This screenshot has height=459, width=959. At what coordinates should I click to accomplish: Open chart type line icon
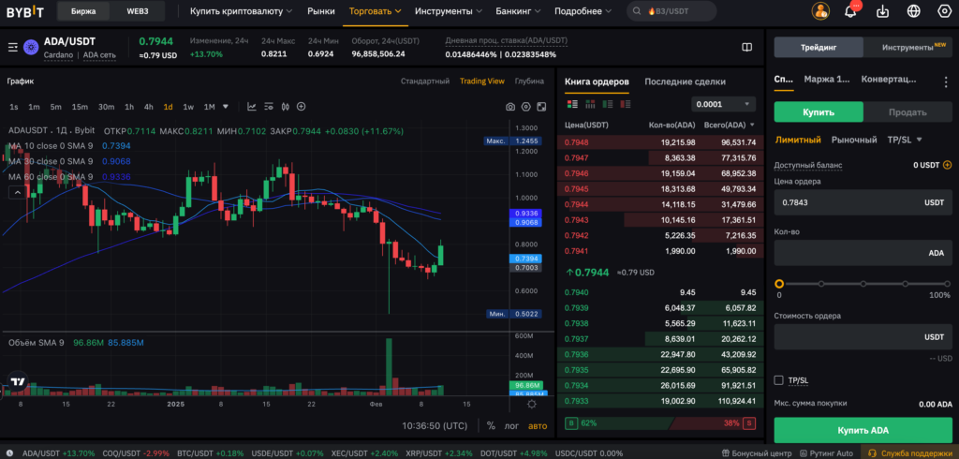[x=251, y=107]
